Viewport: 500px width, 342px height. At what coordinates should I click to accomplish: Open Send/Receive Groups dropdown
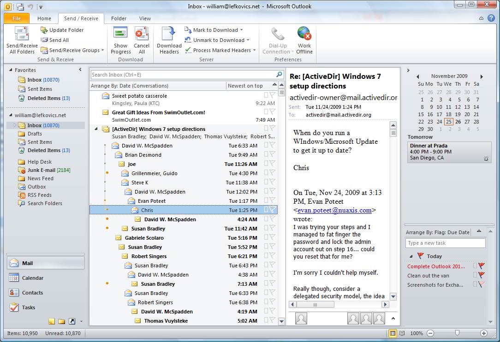pyautogui.click(x=73, y=50)
